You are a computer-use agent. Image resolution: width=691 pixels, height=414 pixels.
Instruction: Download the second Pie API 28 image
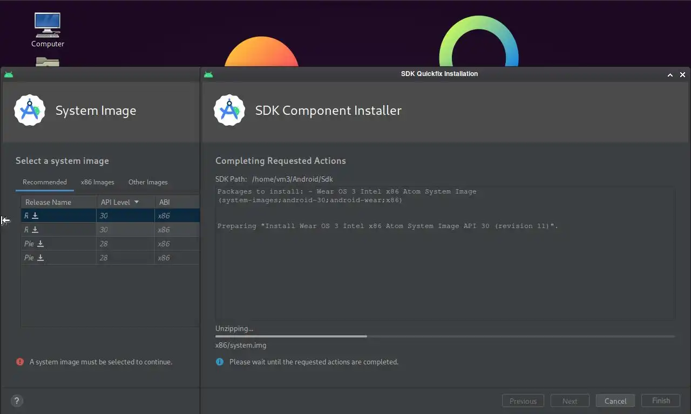point(40,258)
